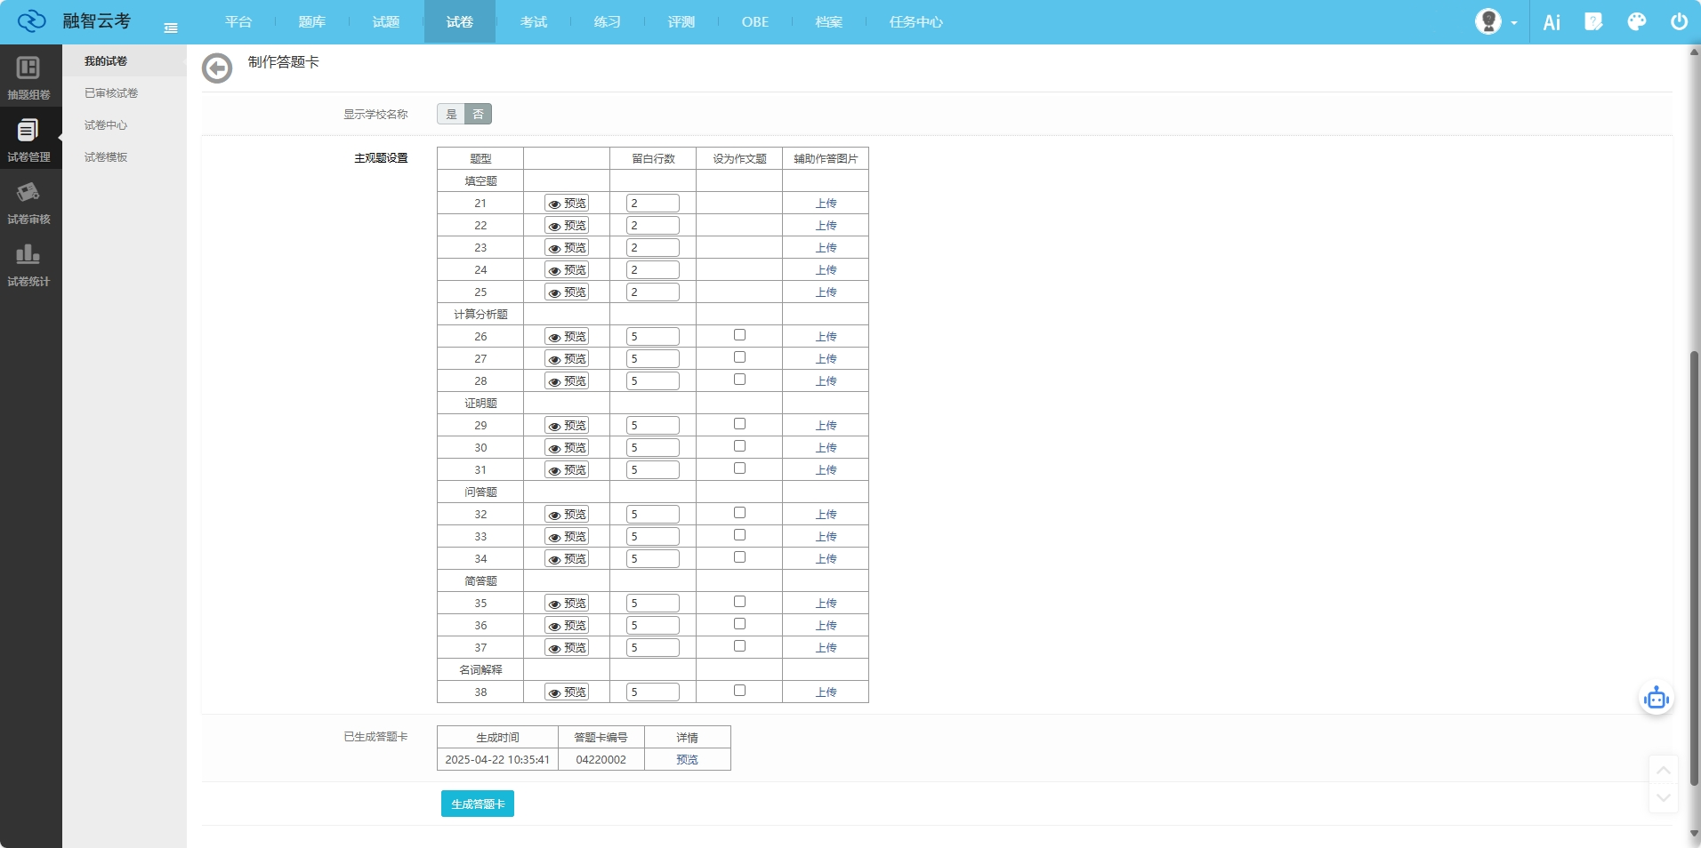
Task: Click the 留白行数 field for question 29
Action: click(x=652, y=426)
